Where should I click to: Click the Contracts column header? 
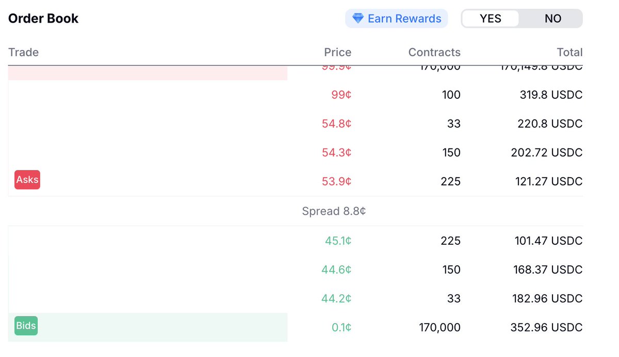click(x=434, y=53)
